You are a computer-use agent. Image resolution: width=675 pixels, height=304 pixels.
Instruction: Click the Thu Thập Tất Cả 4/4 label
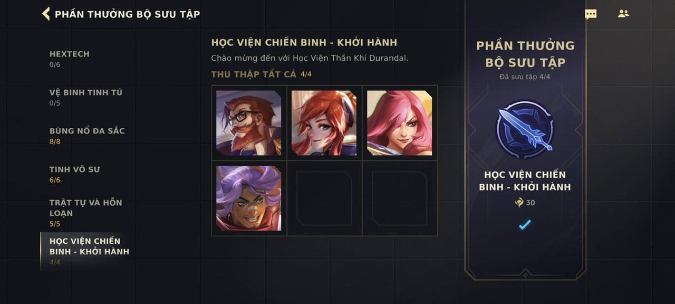click(x=261, y=74)
